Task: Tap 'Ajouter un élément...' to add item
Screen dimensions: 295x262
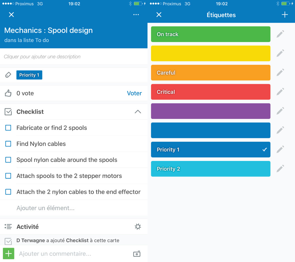Action: 46,208
